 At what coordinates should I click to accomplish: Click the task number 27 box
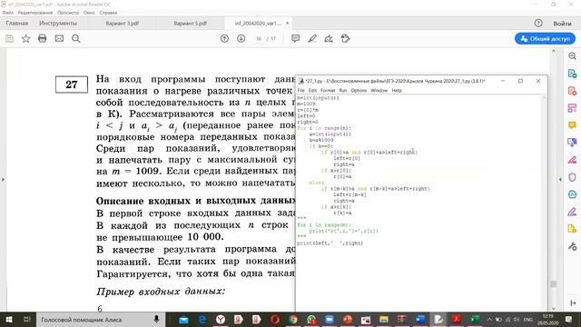coord(72,84)
